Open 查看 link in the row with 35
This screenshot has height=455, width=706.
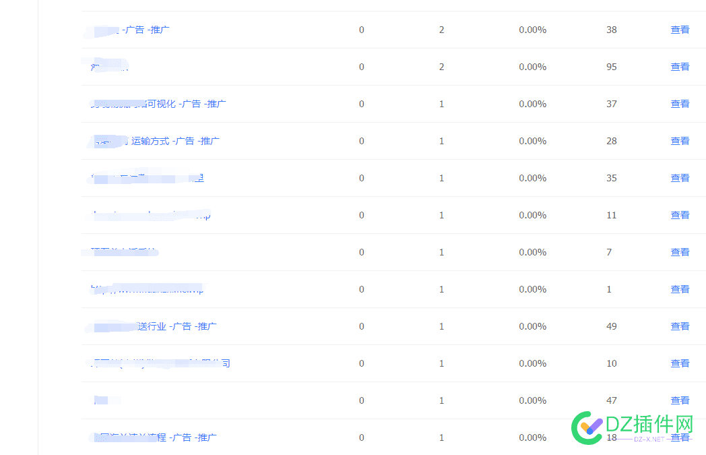click(x=680, y=178)
